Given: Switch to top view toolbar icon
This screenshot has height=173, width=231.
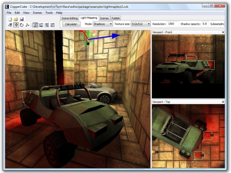Looking at the screenshot, I should pyautogui.click(x=41, y=25).
